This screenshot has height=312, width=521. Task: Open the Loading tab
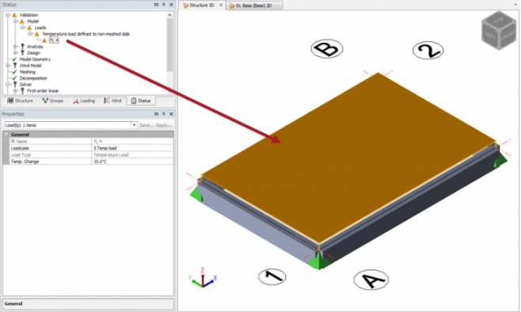84,101
